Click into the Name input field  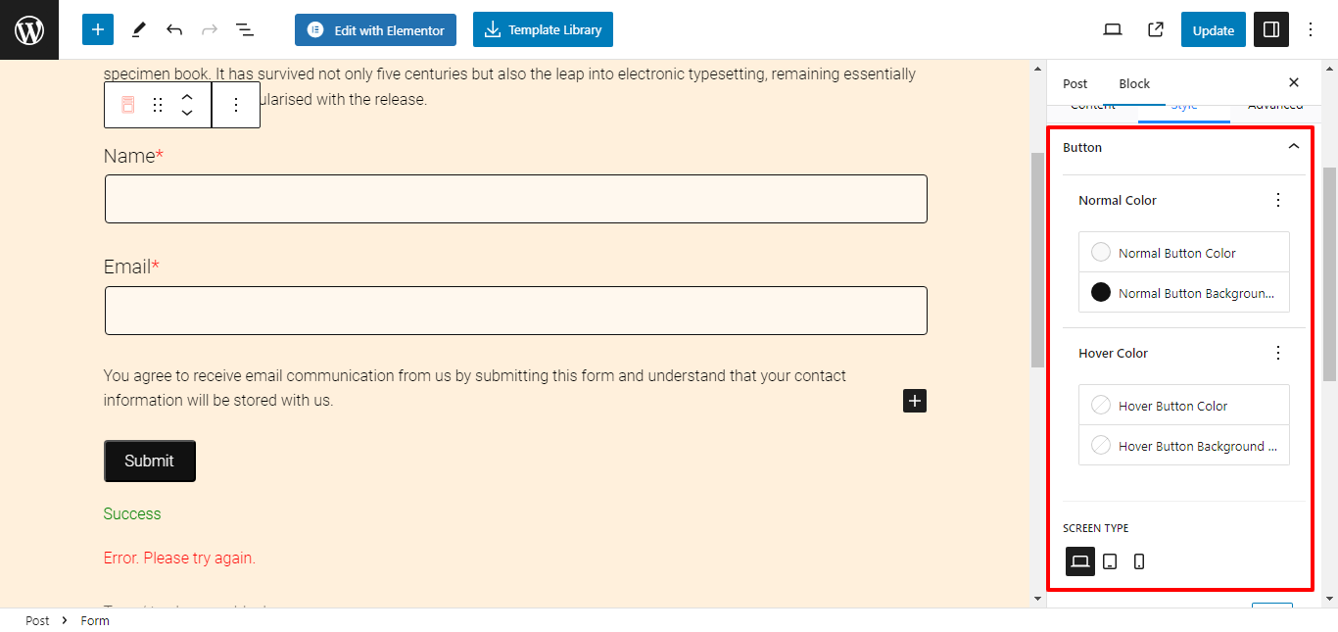click(516, 199)
